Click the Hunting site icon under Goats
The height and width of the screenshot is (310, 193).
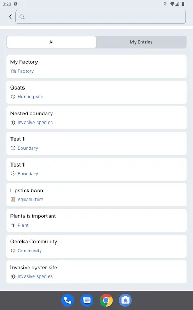pos(13,97)
